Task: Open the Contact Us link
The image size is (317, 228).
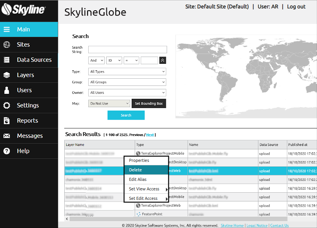Action: [279, 225]
